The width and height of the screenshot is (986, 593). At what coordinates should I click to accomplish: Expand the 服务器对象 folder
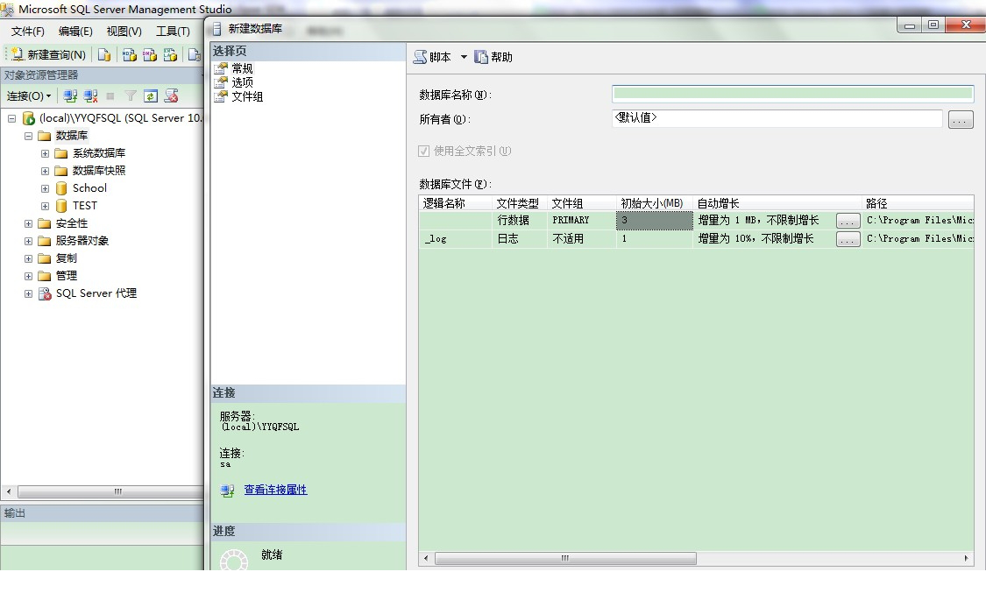pos(28,241)
